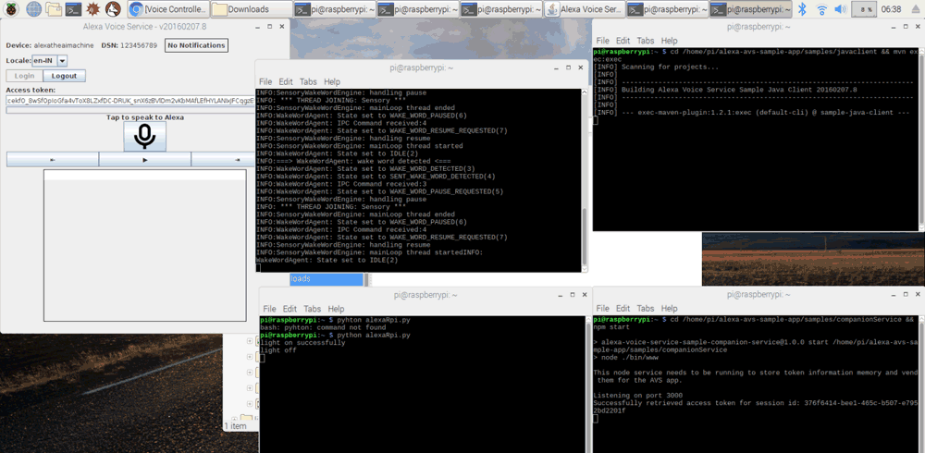
Task: Open the file manager from the taskbar launcher
Action: pyautogui.click(x=54, y=9)
